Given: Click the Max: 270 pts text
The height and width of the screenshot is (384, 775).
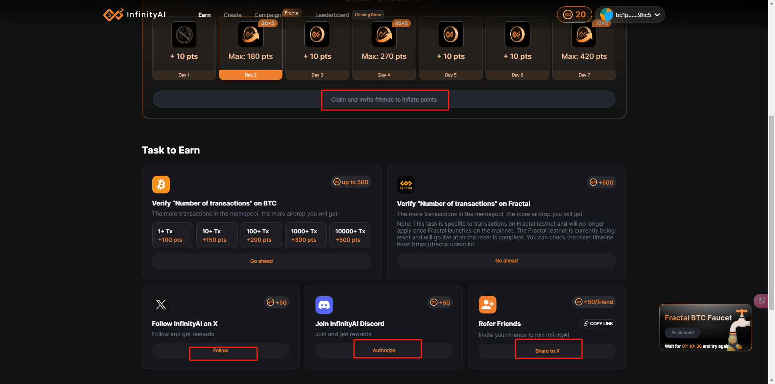Looking at the screenshot, I should pos(384,56).
